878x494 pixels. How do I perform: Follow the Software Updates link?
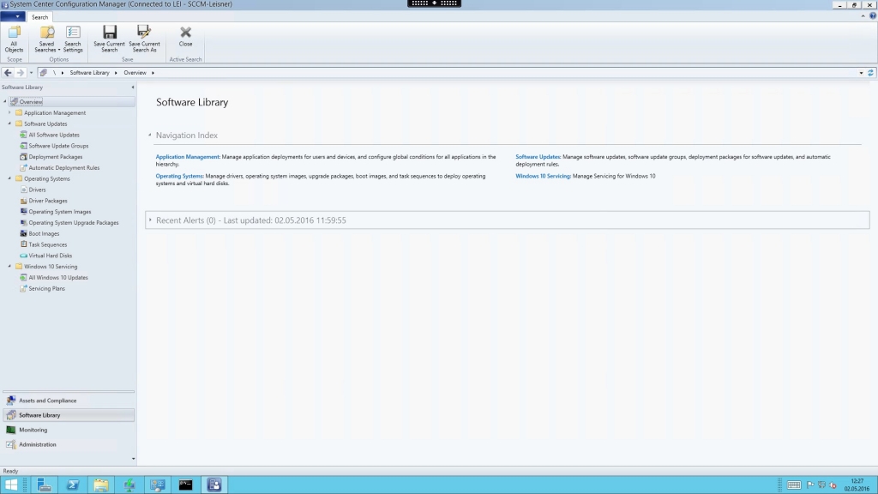pos(538,157)
